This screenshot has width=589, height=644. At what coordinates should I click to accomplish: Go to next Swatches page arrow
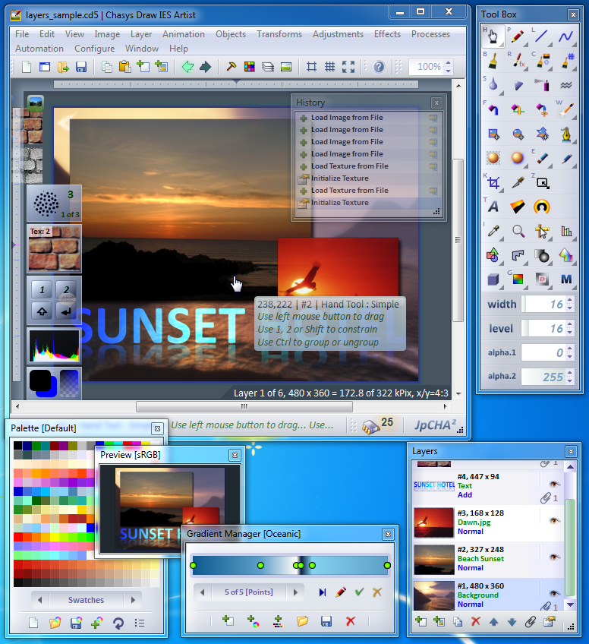pos(133,600)
